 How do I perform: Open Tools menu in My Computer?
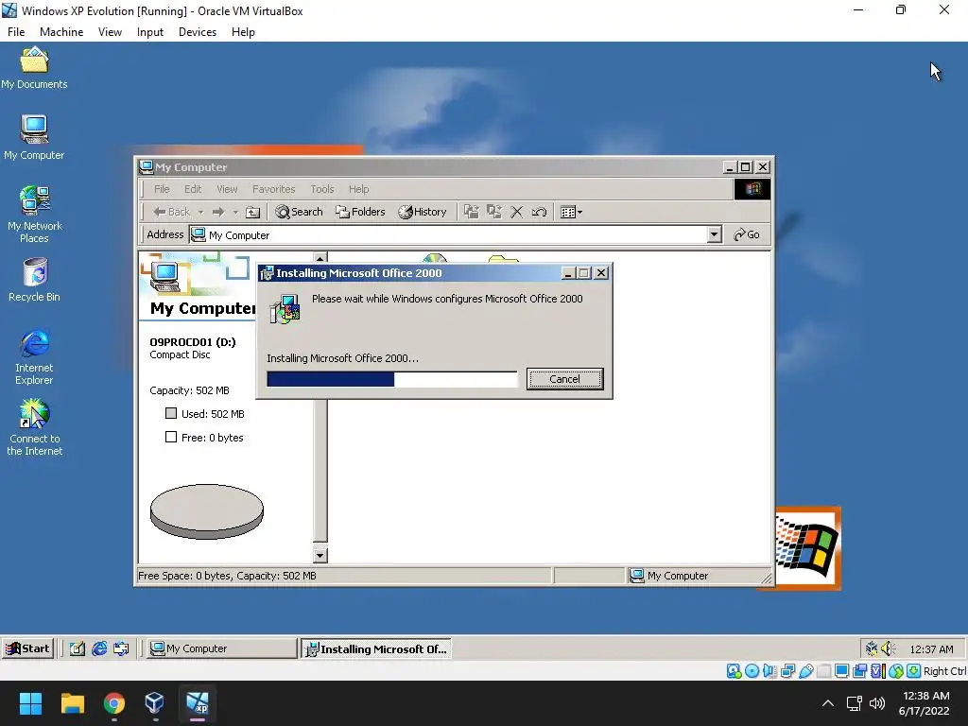tap(322, 189)
